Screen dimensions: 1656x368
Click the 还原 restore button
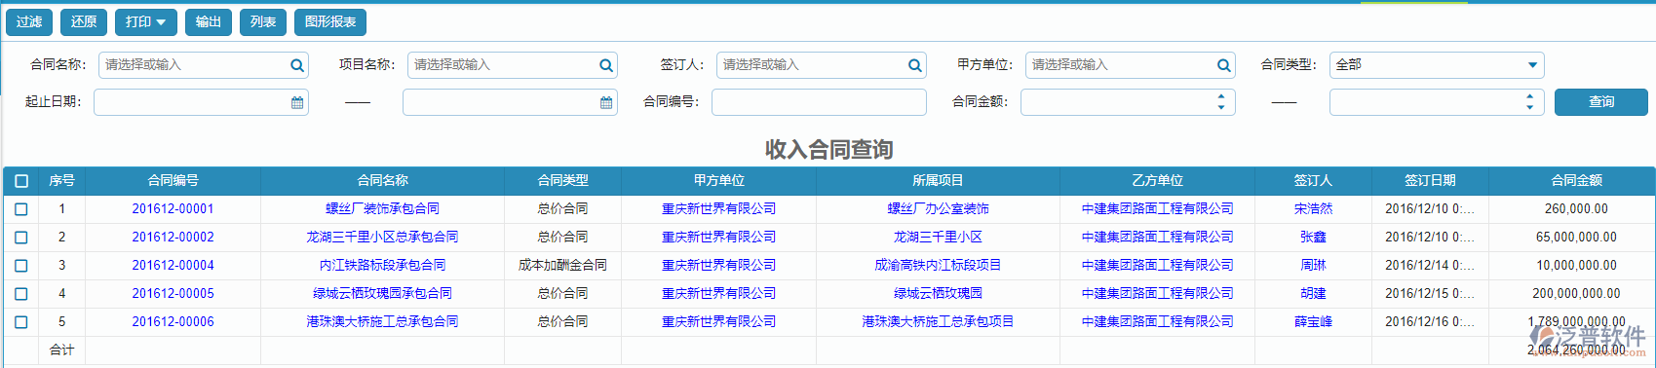84,21
